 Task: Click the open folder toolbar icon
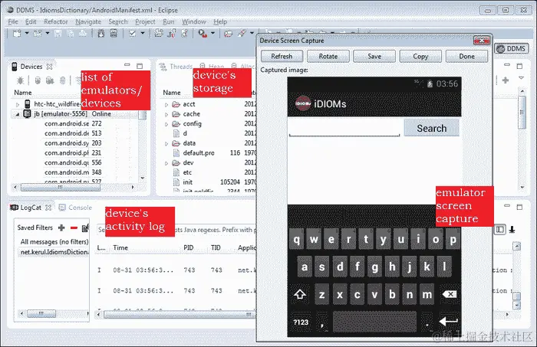229,33
